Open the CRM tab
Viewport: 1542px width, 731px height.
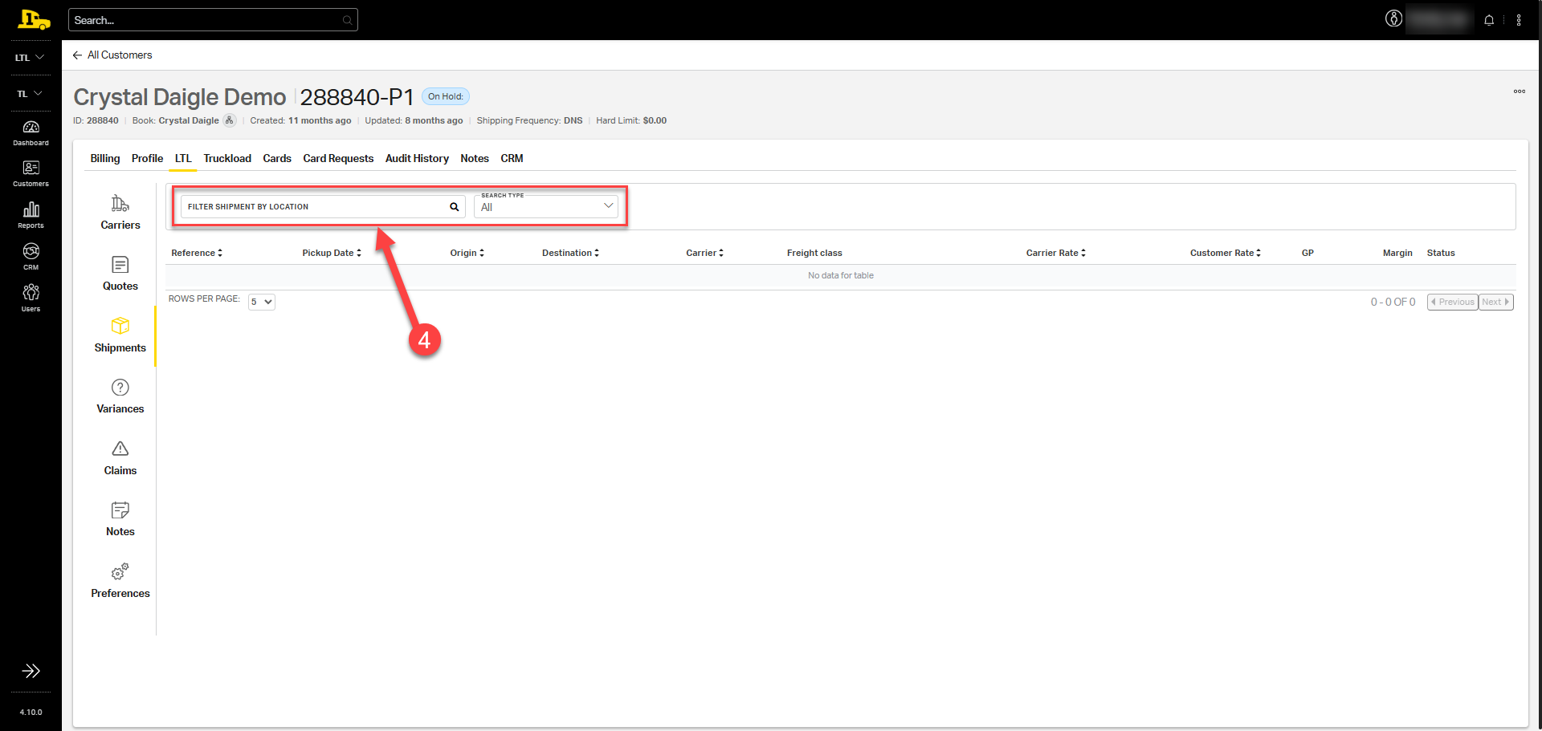point(512,158)
